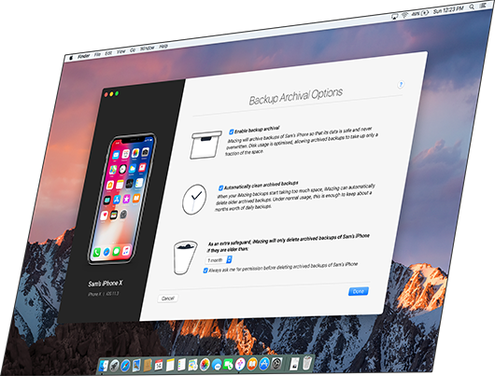Click the archive box icon
The width and height of the screenshot is (495, 376).
point(205,145)
